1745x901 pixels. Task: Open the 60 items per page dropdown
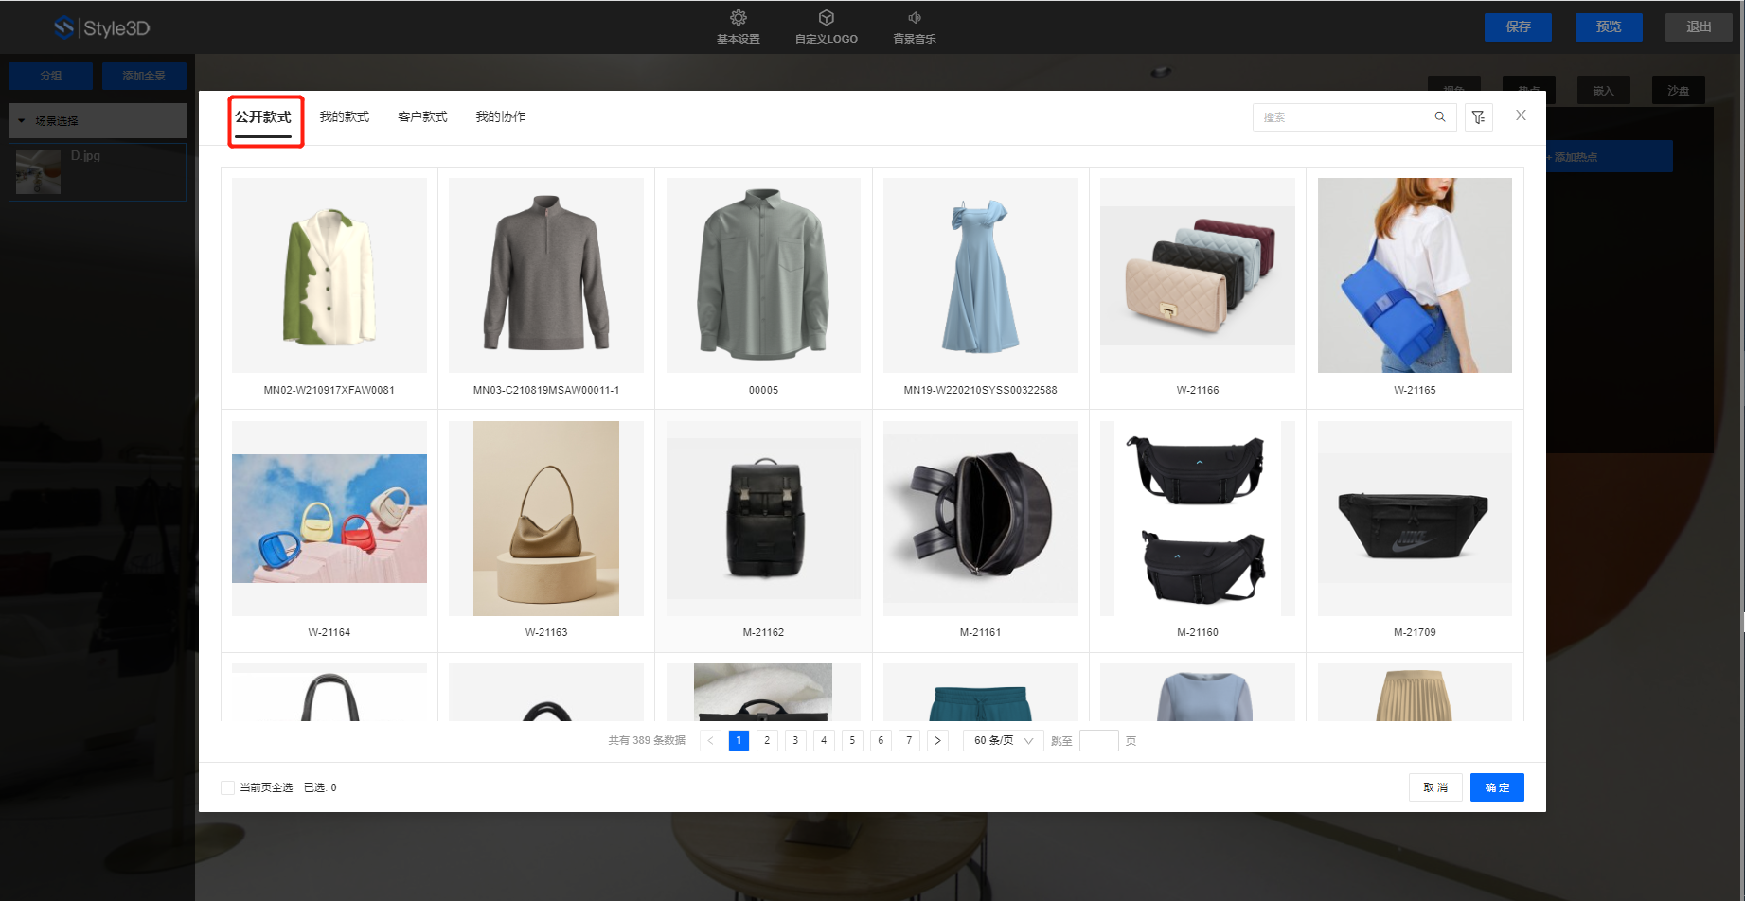click(x=1003, y=741)
